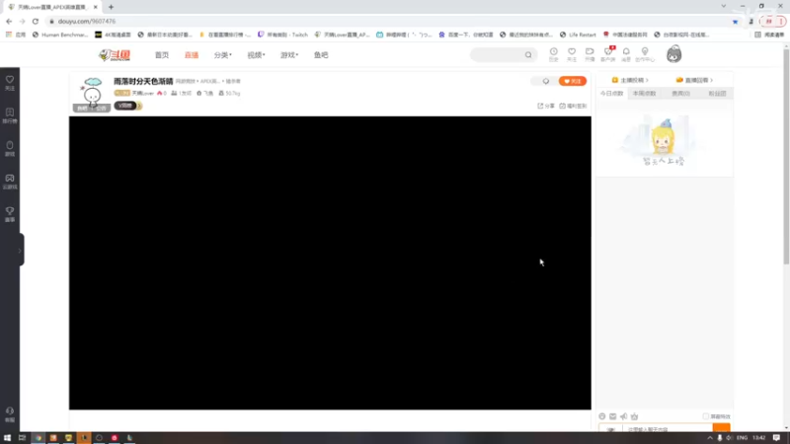Open the creator center lightbulb icon
Screen dimensions: 790x444
645,54
